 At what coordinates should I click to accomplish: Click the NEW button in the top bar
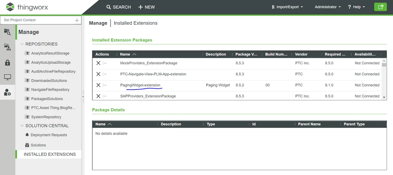point(147,7)
